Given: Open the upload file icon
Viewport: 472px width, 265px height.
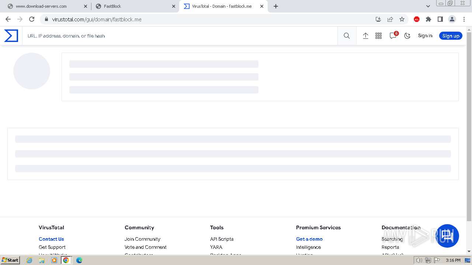Looking at the screenshot, I should pyautogui.click(x=365, y=36).
